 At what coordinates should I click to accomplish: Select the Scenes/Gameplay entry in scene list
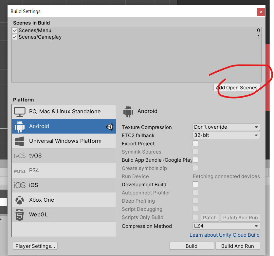pos(137,37)
